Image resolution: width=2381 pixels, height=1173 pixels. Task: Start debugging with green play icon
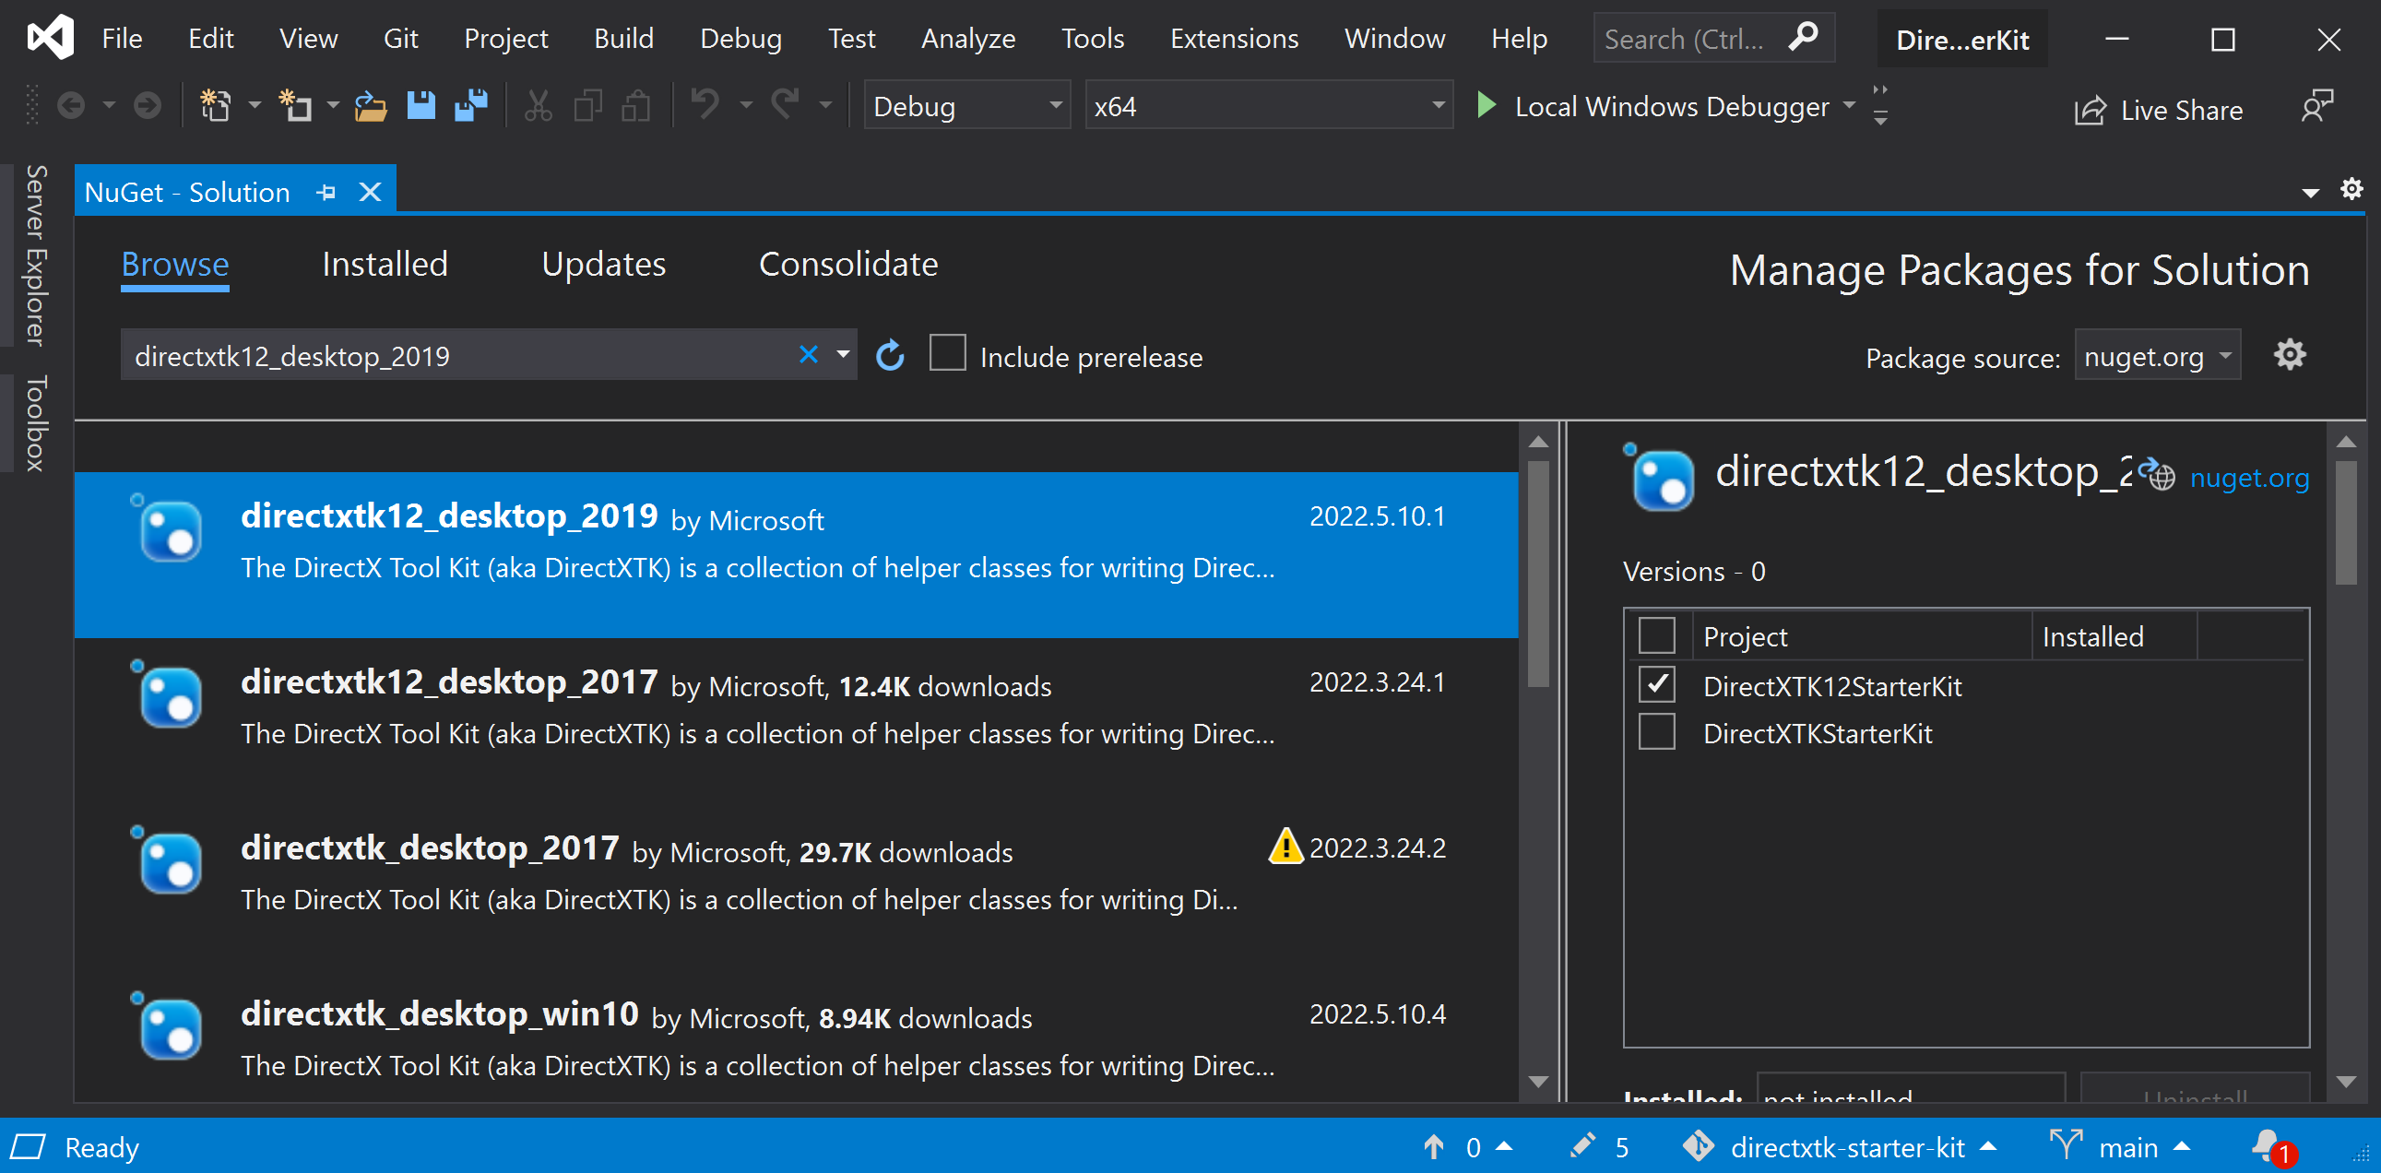tap(1487, 106)
